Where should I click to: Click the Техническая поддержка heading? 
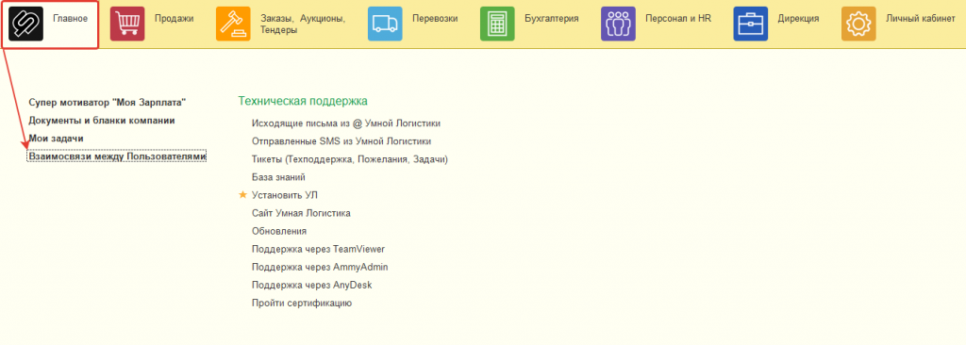[303, 101]
